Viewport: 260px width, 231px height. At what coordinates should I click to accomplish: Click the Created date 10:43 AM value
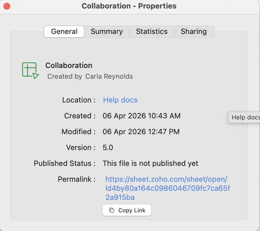(x=142, y=116)
